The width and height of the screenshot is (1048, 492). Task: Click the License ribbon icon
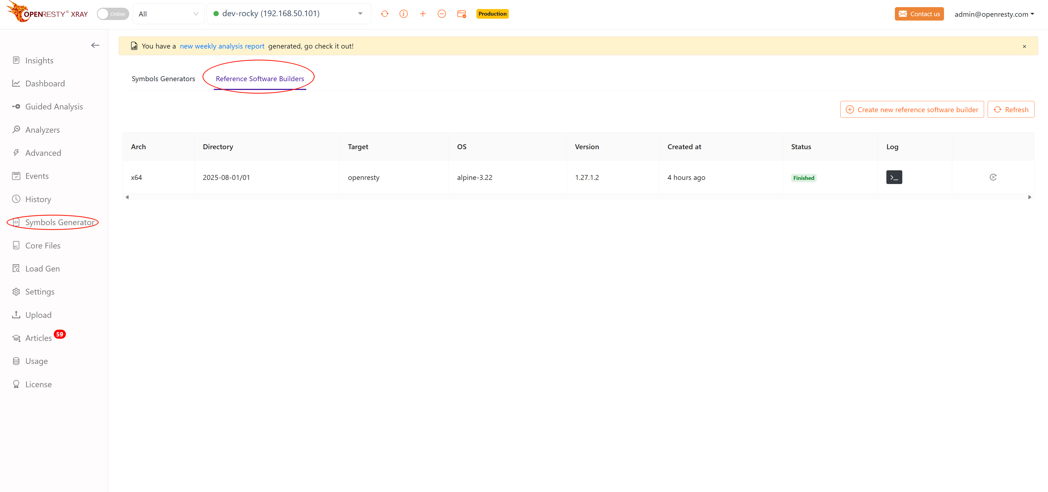point(16,384)
